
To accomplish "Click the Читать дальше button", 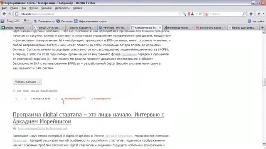I will click(x=27, y=82).
